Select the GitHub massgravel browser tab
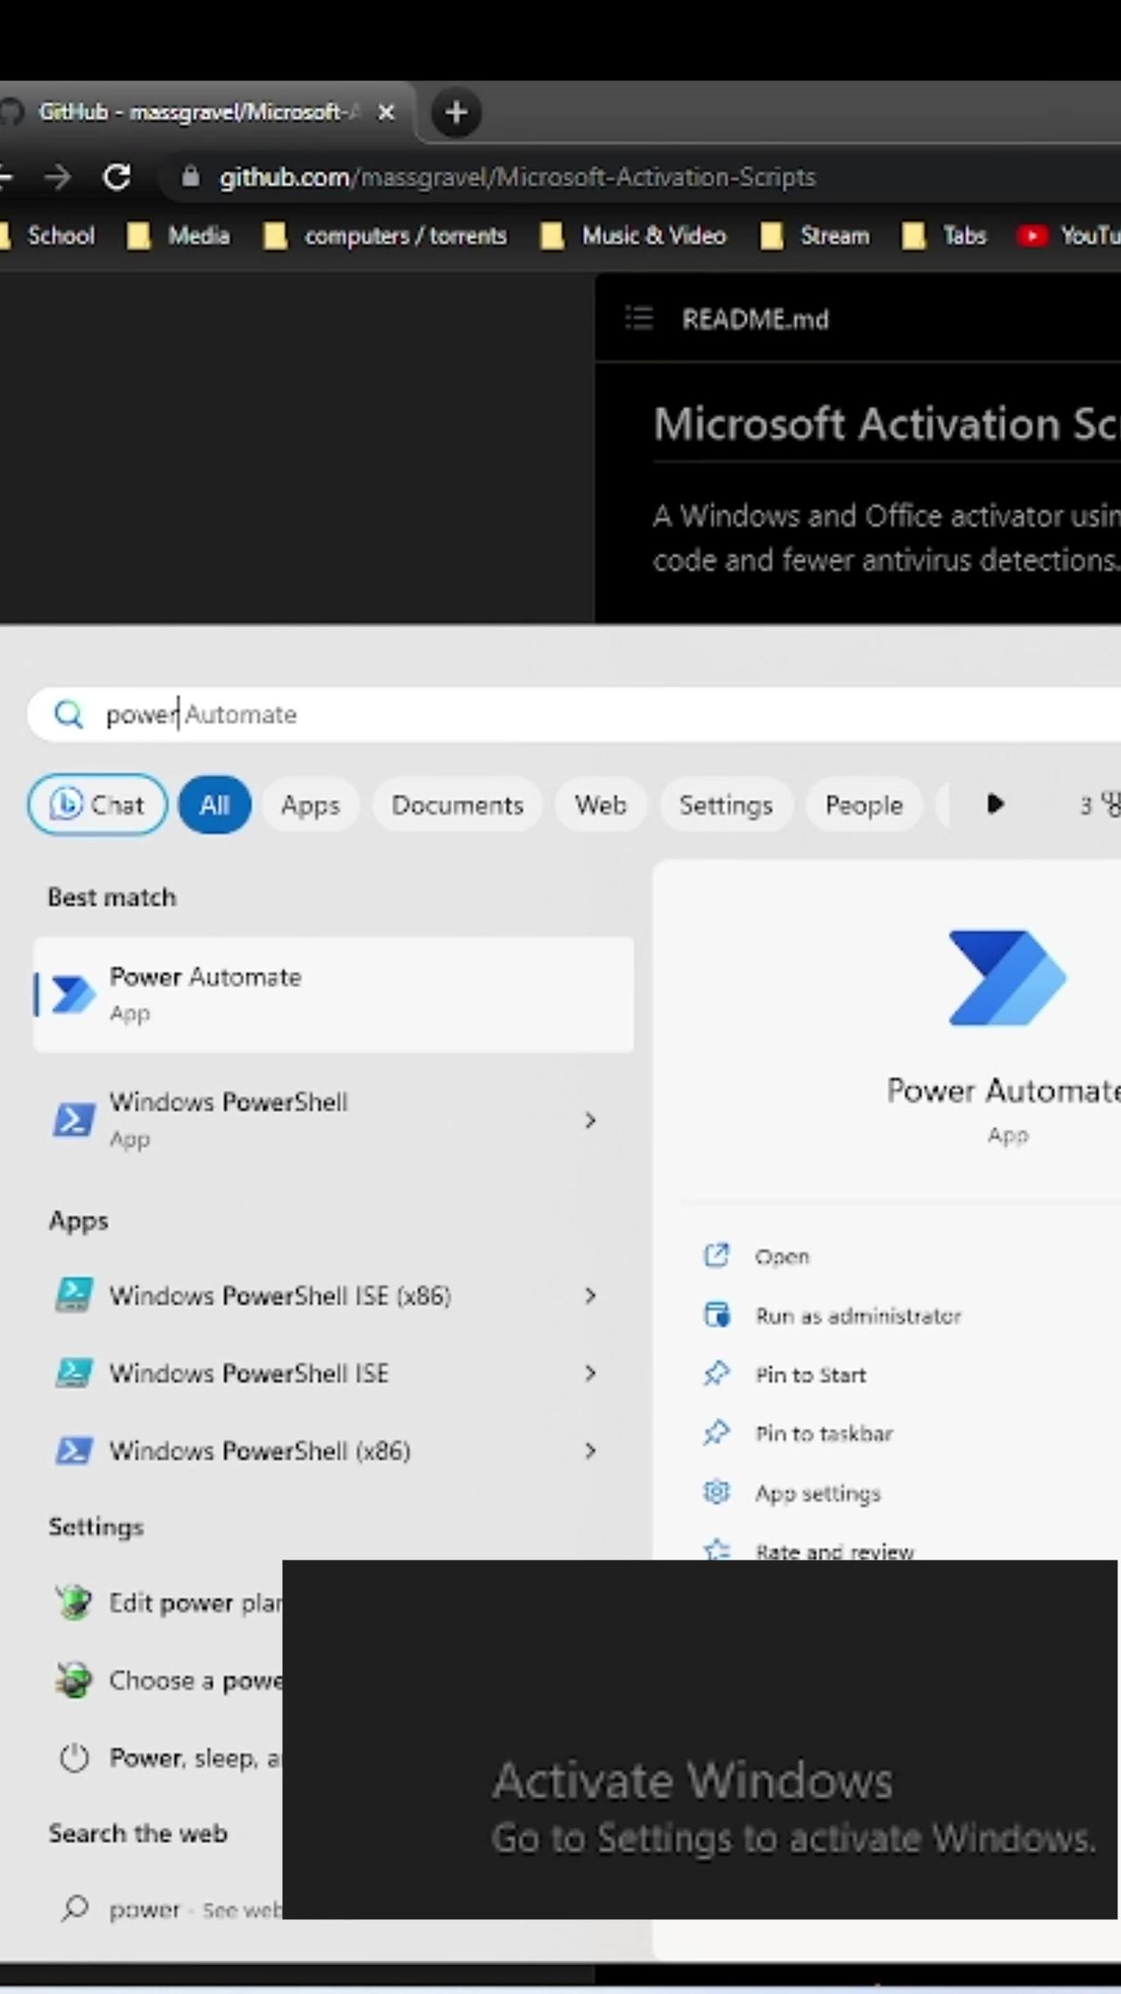This screenshot has width=1121, height=1994. (x=201, y=112)
